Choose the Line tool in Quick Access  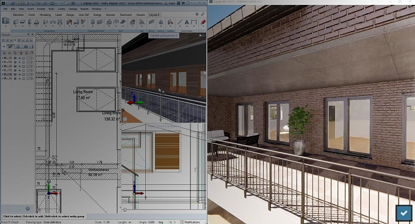tap(179, 23)
